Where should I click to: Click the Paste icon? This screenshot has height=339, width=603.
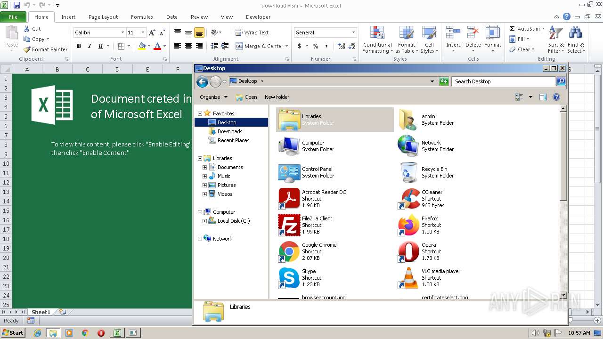point(11,33)
